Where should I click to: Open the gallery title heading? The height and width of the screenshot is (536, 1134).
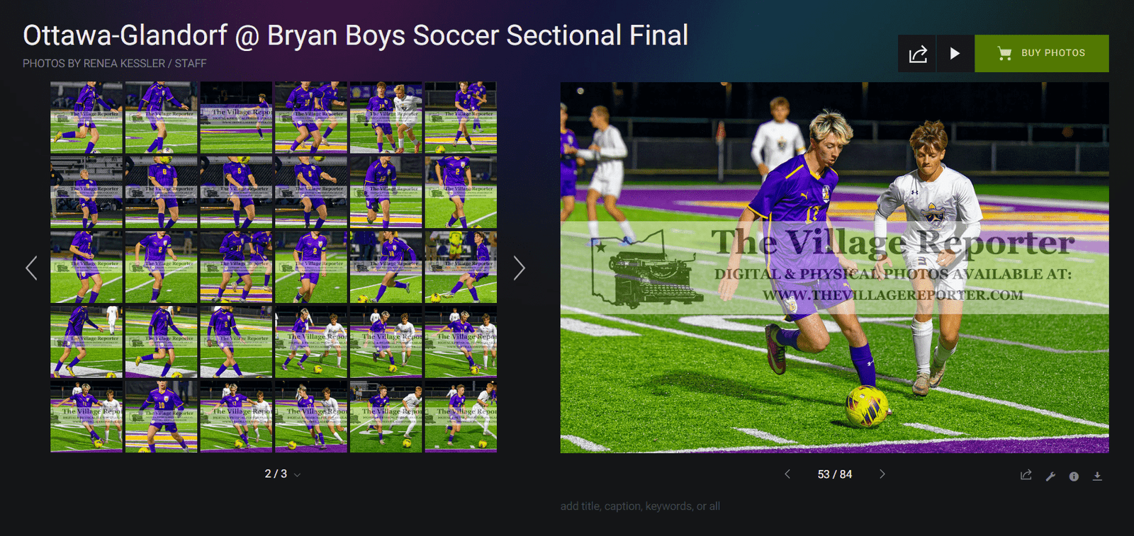point(355,35)
